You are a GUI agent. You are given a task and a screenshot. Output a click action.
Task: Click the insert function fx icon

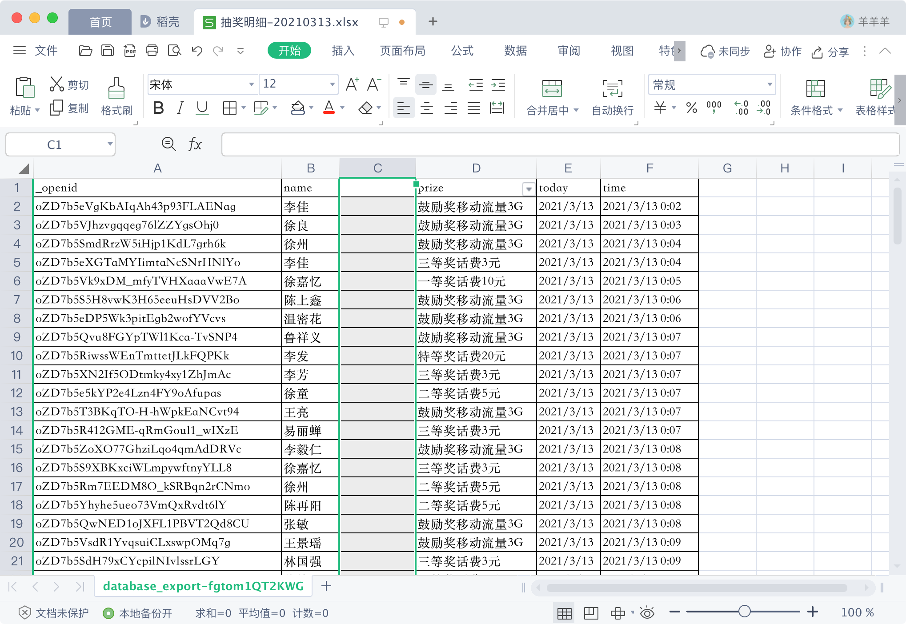[195, 144]
